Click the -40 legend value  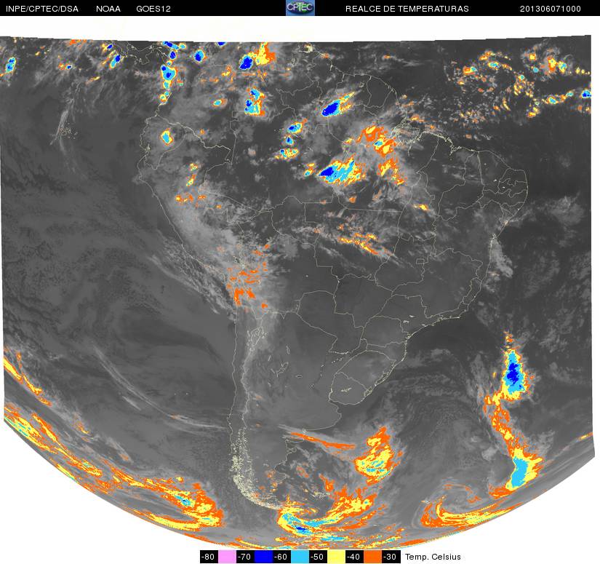[355, 557]
